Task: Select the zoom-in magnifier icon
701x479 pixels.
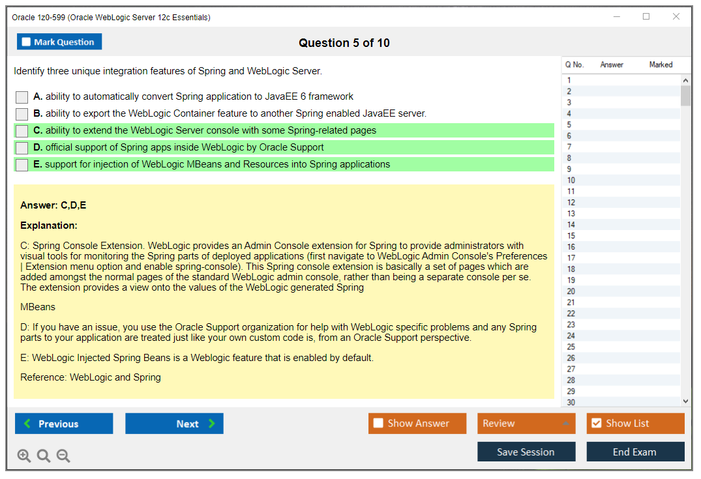Action: pyautogui.click(x=24, y=456)
